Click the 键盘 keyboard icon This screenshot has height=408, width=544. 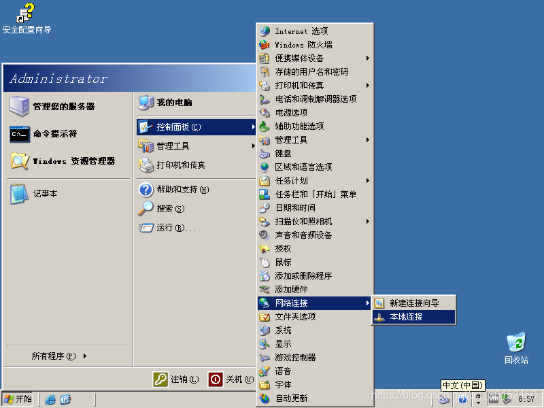coord(265,154)
